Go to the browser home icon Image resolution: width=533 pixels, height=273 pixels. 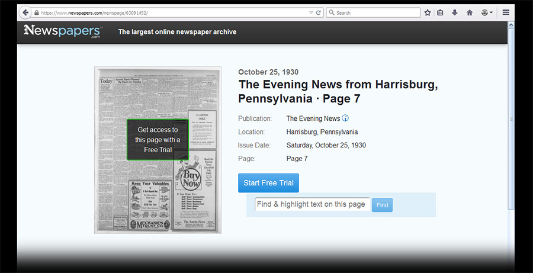470,12
